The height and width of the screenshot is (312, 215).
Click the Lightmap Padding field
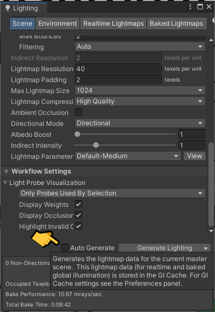118,80
